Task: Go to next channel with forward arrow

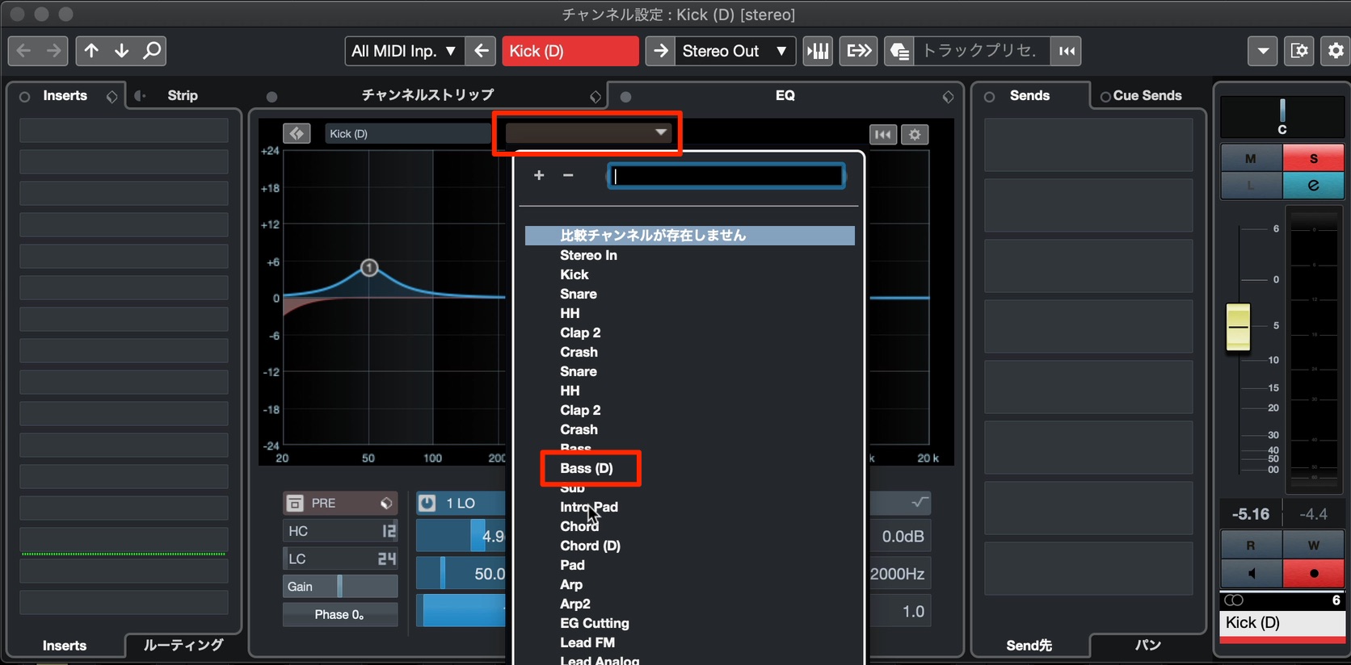Action: (53, 51)
